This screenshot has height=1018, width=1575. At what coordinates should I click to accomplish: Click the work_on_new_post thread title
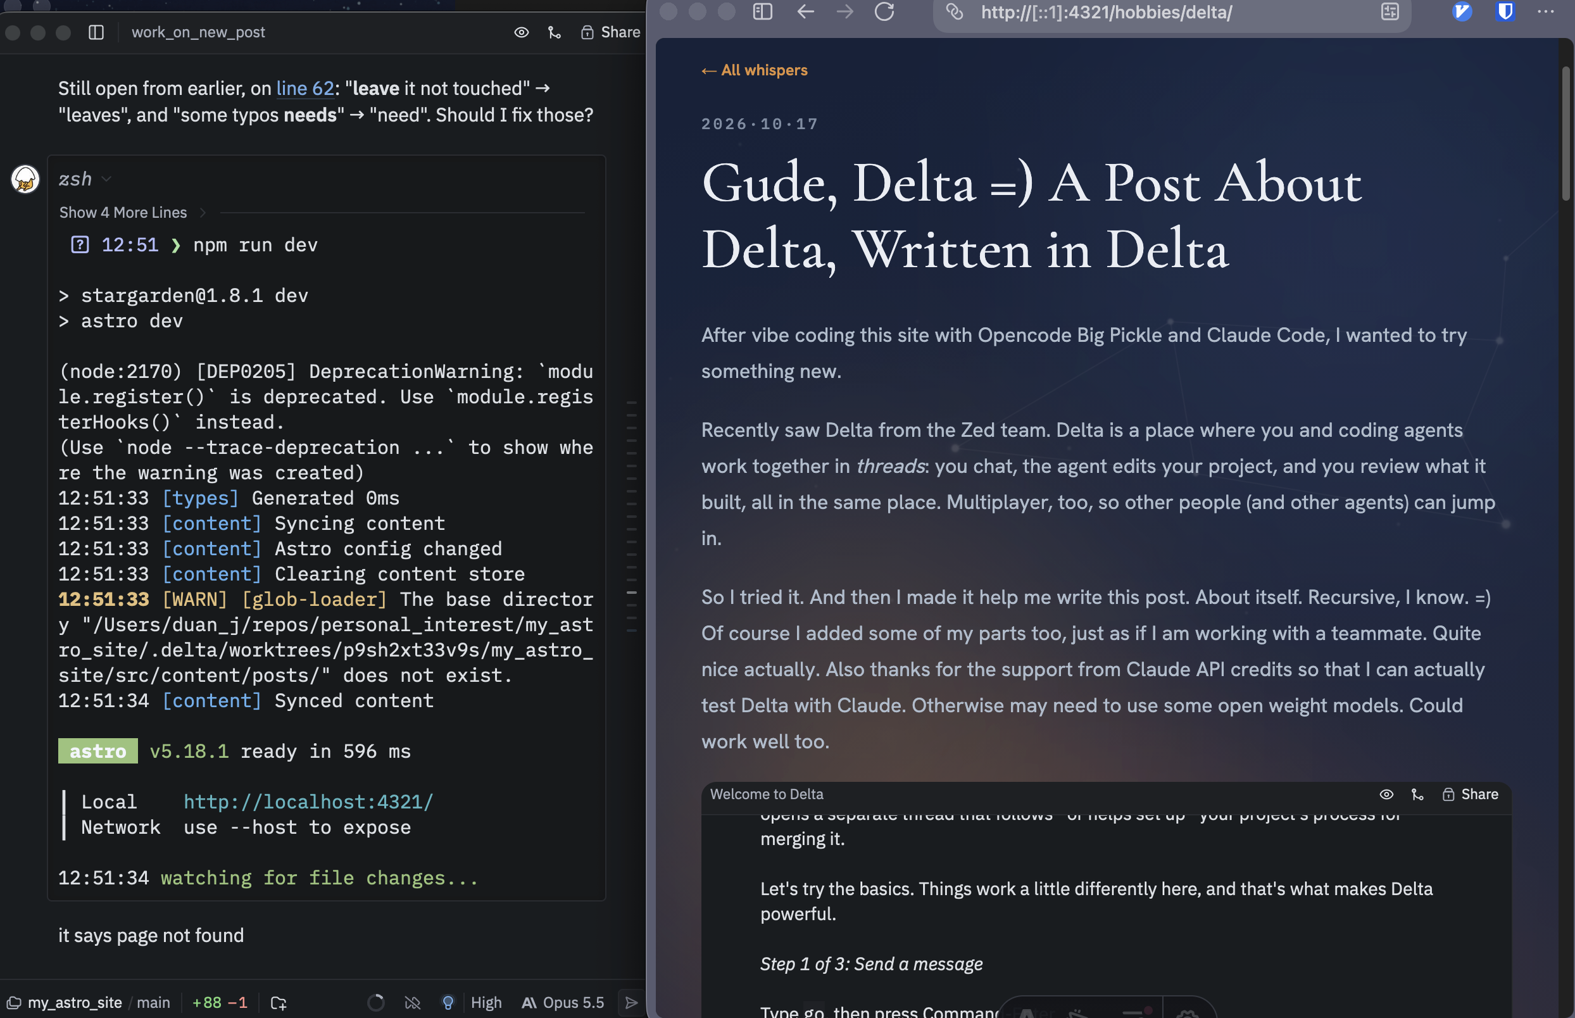198,32
